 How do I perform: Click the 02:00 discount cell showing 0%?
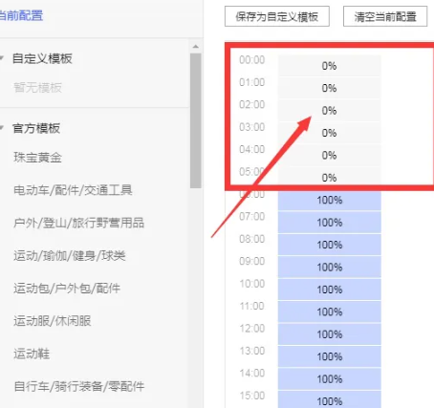pos(330,111)
